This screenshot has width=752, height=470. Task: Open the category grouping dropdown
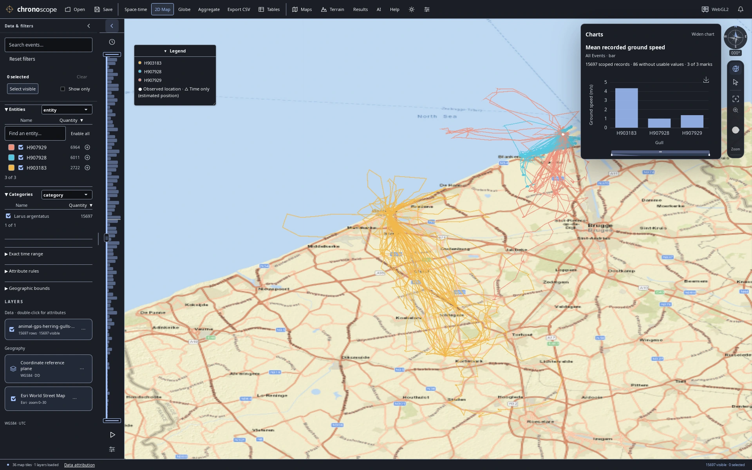(67, 195)
